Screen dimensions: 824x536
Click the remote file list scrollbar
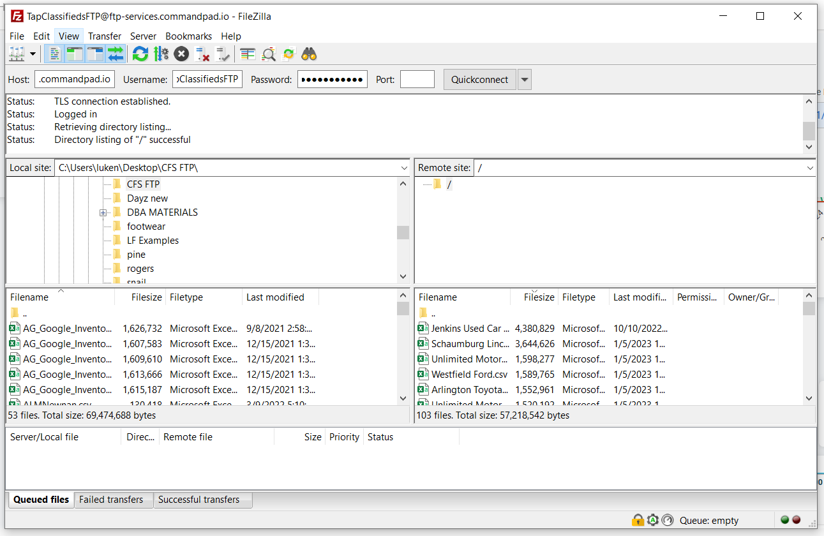(809, 347)
